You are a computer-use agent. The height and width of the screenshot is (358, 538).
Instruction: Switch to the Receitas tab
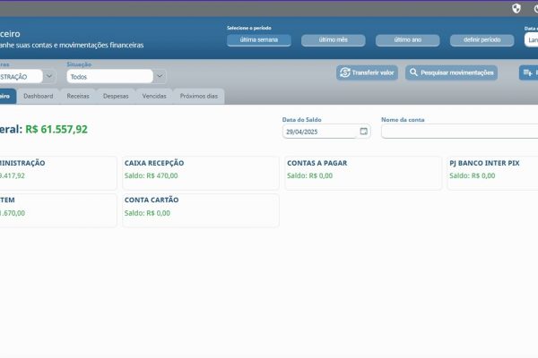[x=78, y=97]
